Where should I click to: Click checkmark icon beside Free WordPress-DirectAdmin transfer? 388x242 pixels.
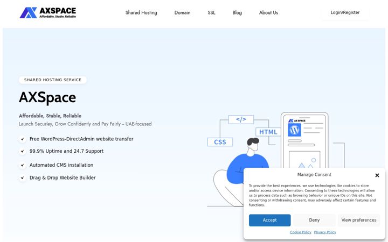(x=23, y=139)
